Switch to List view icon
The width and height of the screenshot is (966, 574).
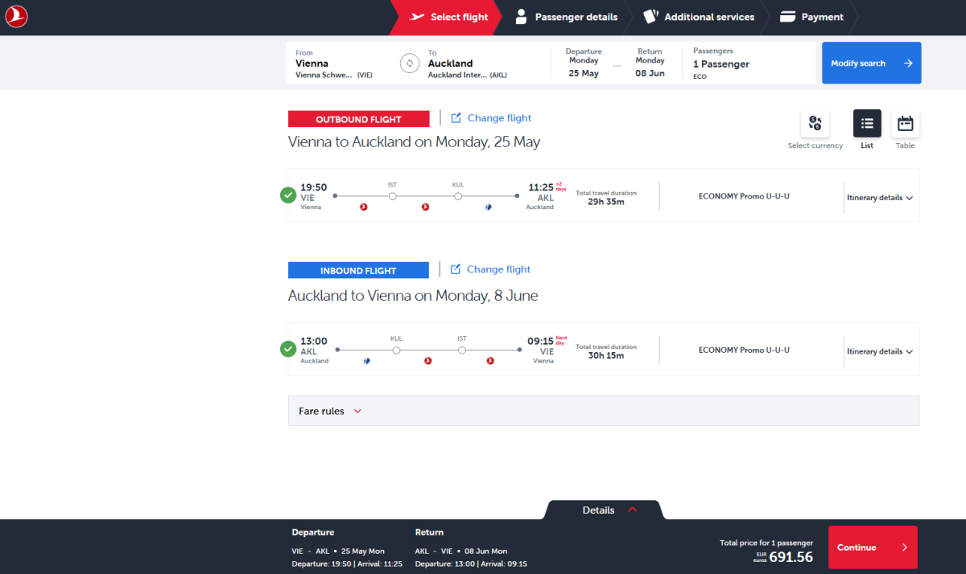[867, 124]
